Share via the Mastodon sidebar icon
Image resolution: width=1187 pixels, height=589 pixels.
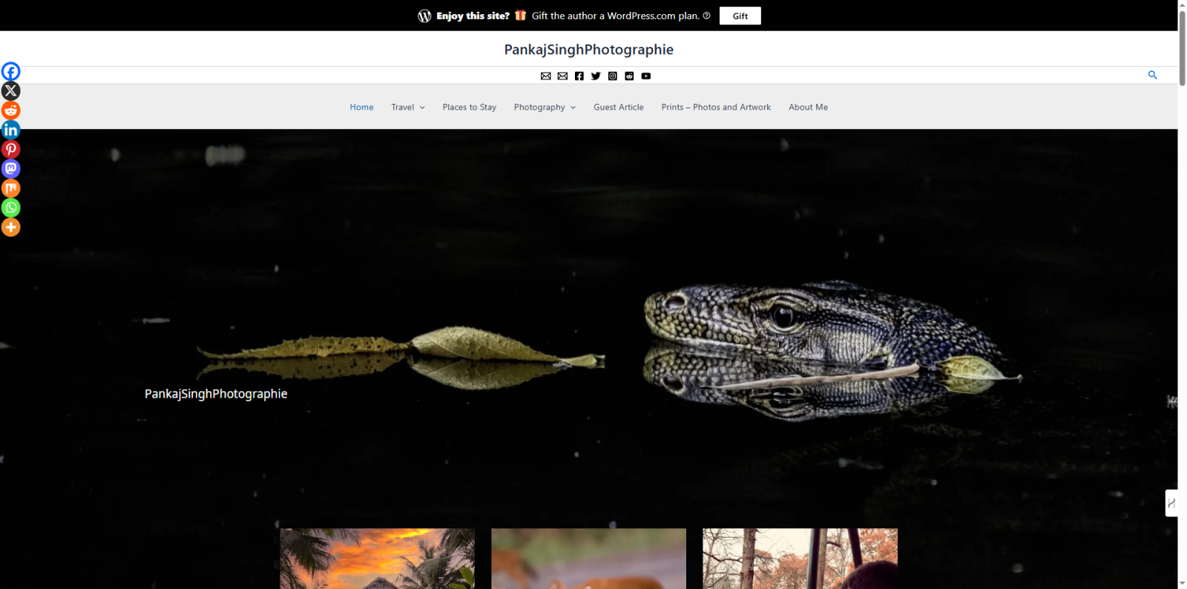[10, 168]
